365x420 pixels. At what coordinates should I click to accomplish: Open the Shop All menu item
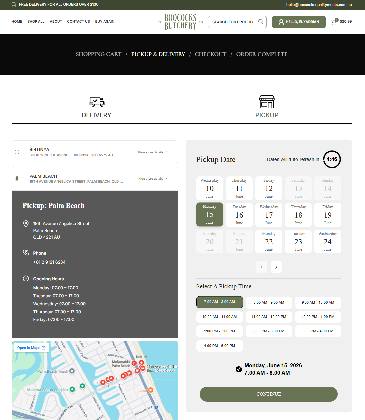36,21
